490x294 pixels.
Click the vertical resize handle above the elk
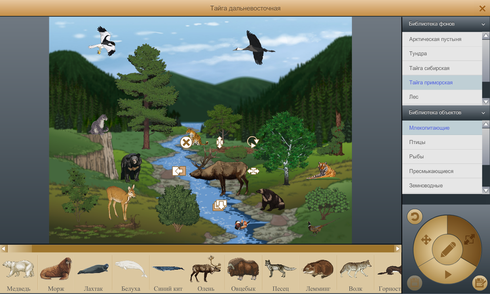[x=220, y=143]
